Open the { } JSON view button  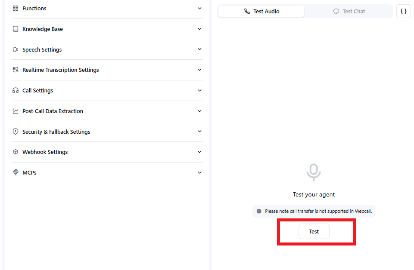click(x=403, y=11)
